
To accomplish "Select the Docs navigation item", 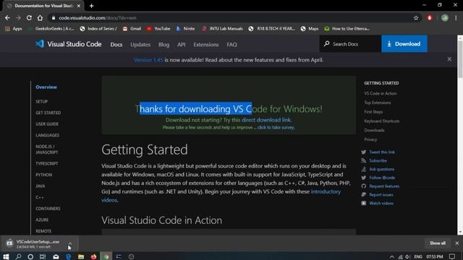I will coord(116,45).
